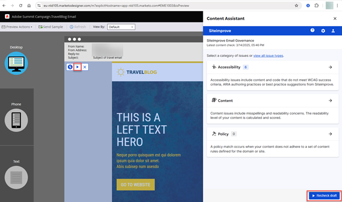Click the Recheck draft button
The height and width of the screenshot is (202, 342).
pos(324,195)
